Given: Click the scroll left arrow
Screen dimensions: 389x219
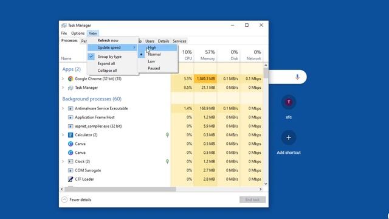Looking at the screenshot, I should [62, 189].
